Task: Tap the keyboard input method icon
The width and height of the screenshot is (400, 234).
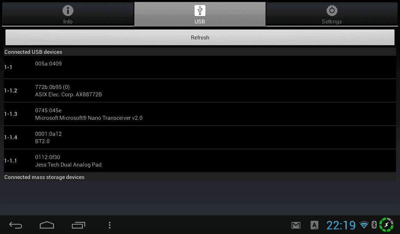Action: coord(314,225)
